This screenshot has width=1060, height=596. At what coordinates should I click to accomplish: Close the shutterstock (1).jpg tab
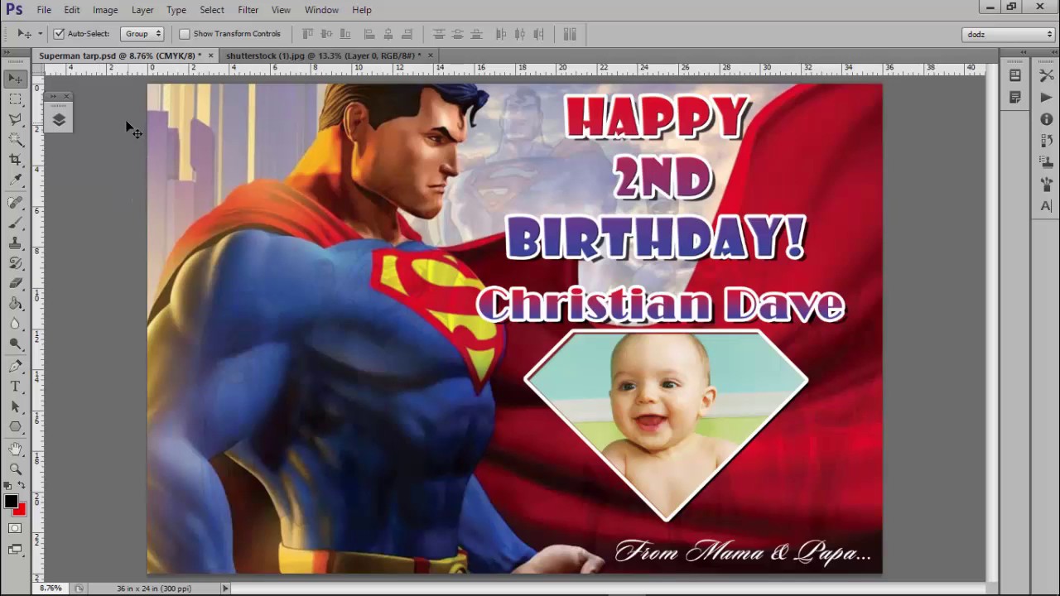431,55
